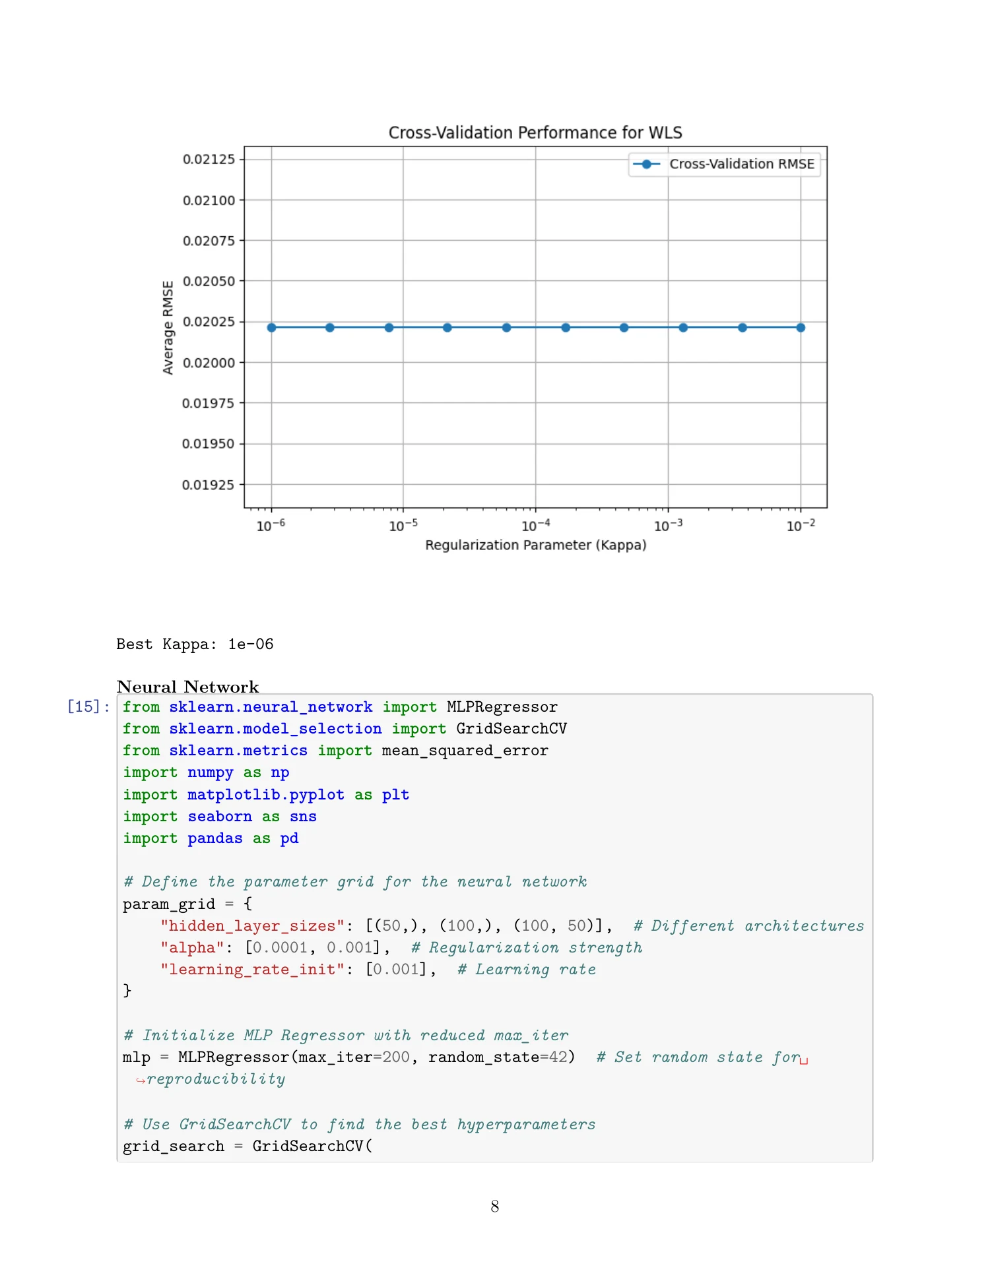Click the blue legend marker beside "Cross-Validation RMSE"
This screenshot has height=1281, width=990.
[647, 164]
